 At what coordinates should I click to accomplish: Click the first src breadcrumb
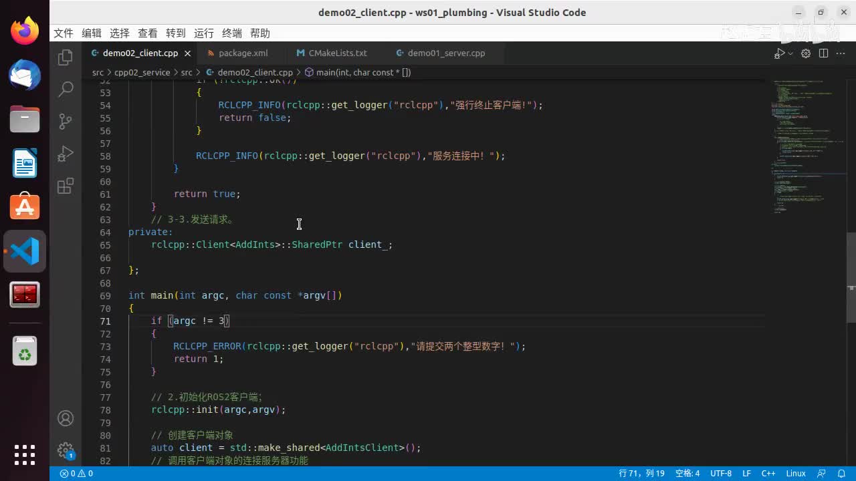pyautogui.click(x=98, y=72)
